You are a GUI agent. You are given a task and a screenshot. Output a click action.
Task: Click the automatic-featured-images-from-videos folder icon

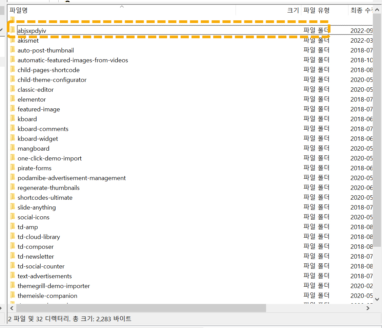pyautogui.click(x=13, y=60)
